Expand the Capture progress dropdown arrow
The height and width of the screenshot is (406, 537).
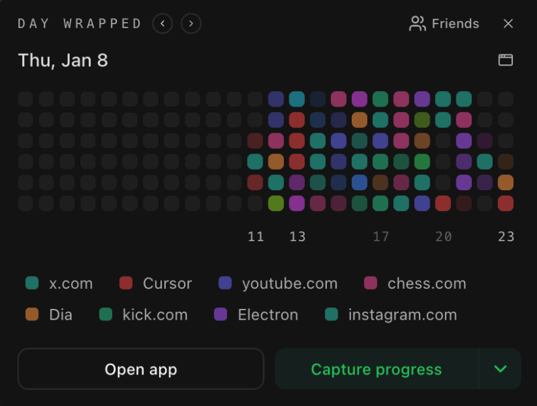click(499, 369)
